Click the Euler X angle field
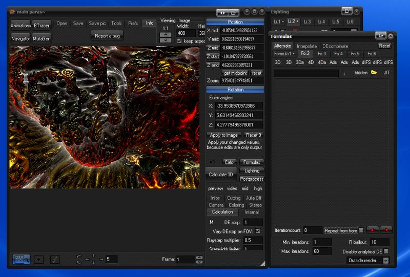410x277 pixels. tap(239, 106)
